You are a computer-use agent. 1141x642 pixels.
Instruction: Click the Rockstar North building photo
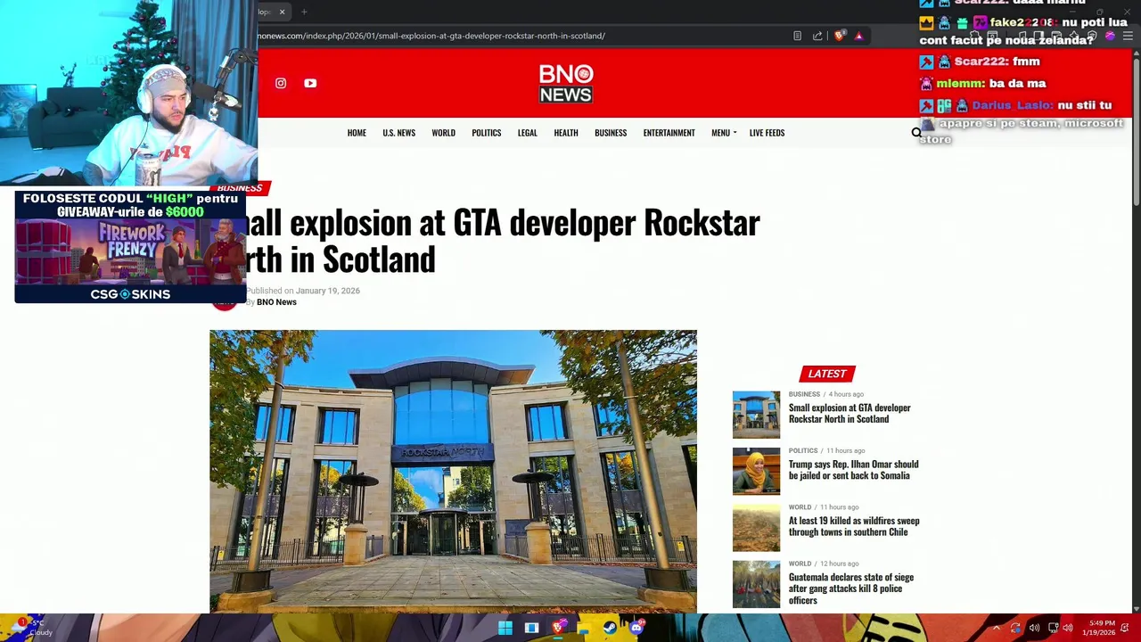click(x=453, y=471)
